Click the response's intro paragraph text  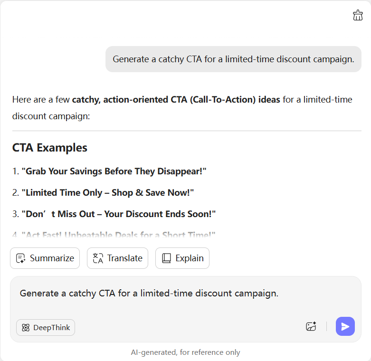pos(182,107)
